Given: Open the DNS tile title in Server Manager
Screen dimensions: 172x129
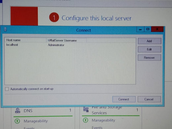Looking at the screenshot, I should [x=28, y=111].
